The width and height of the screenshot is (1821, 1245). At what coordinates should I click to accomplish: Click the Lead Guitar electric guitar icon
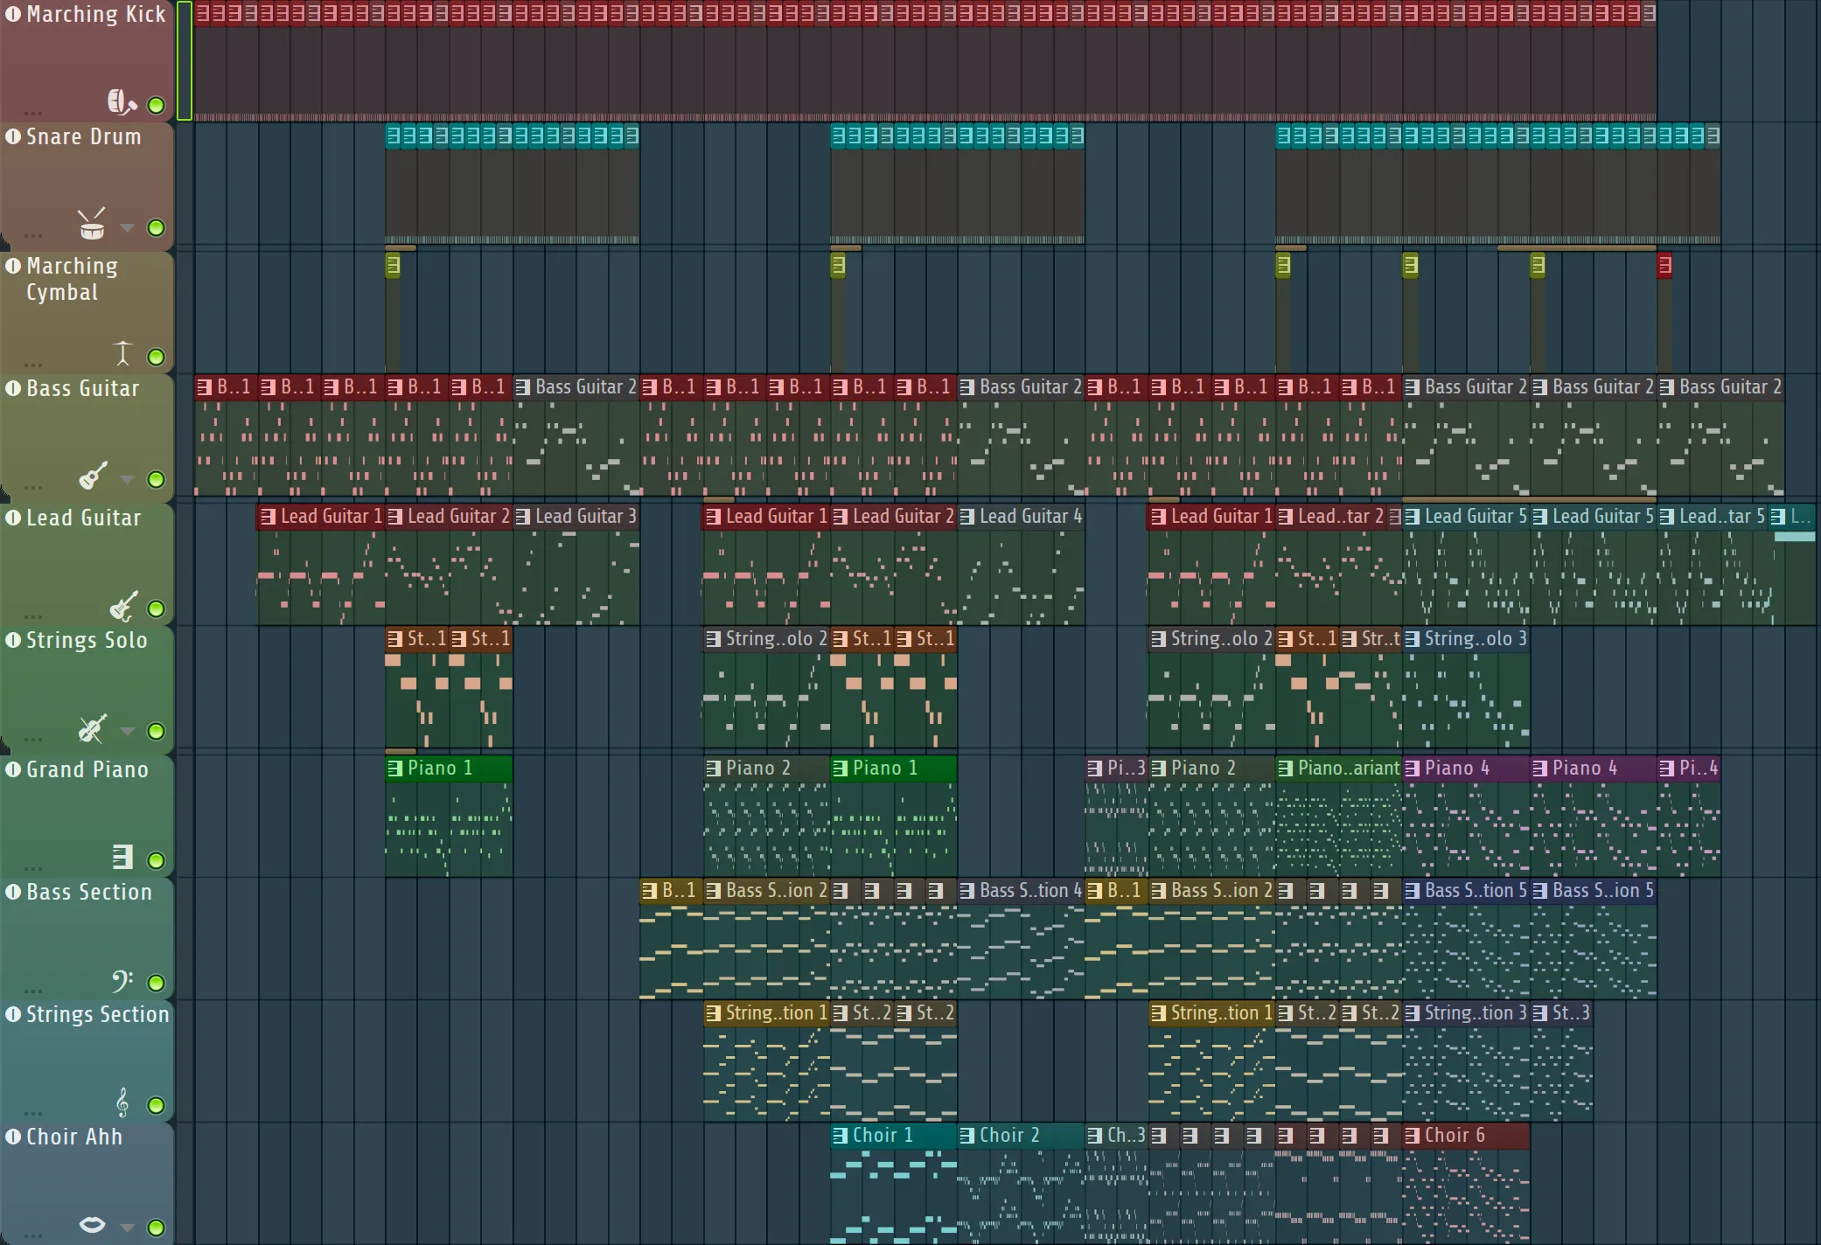pyautogui.click(x=122, y=605)
